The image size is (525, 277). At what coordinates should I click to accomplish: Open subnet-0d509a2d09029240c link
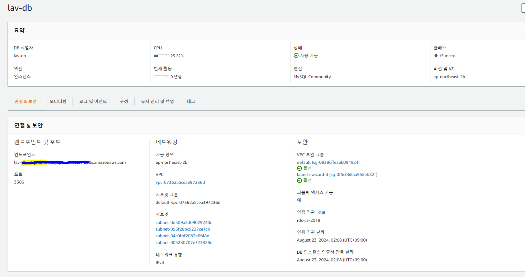point(184,222)
